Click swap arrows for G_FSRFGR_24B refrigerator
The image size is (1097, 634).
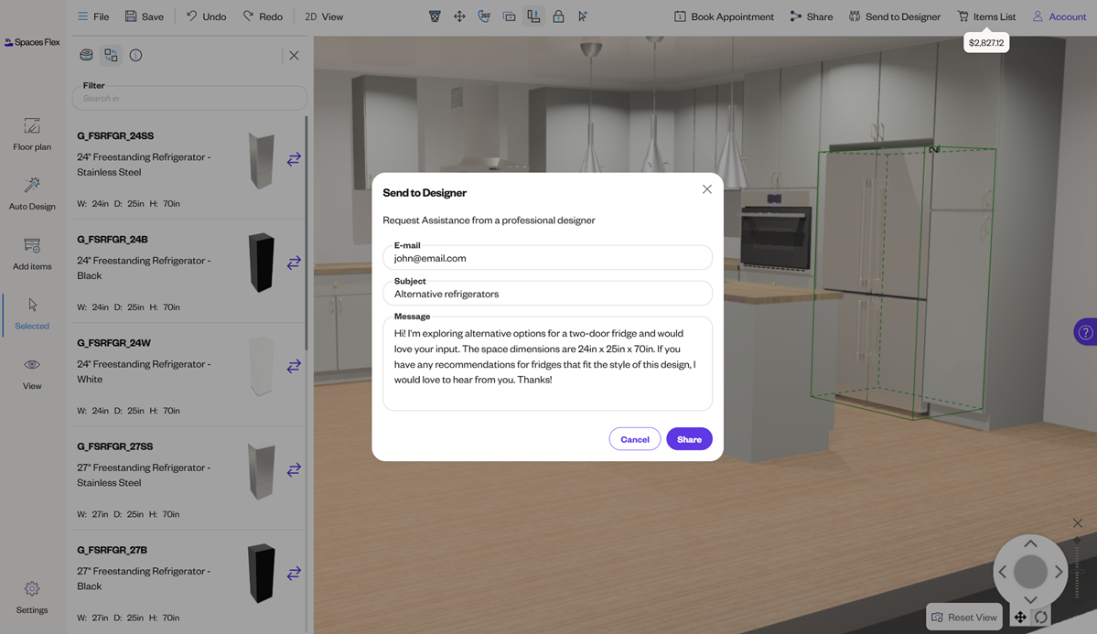[x=294, y=263]
